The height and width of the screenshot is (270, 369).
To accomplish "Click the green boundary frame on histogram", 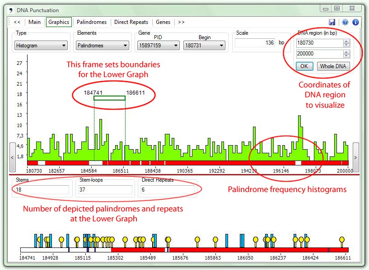I will point(109,98).
